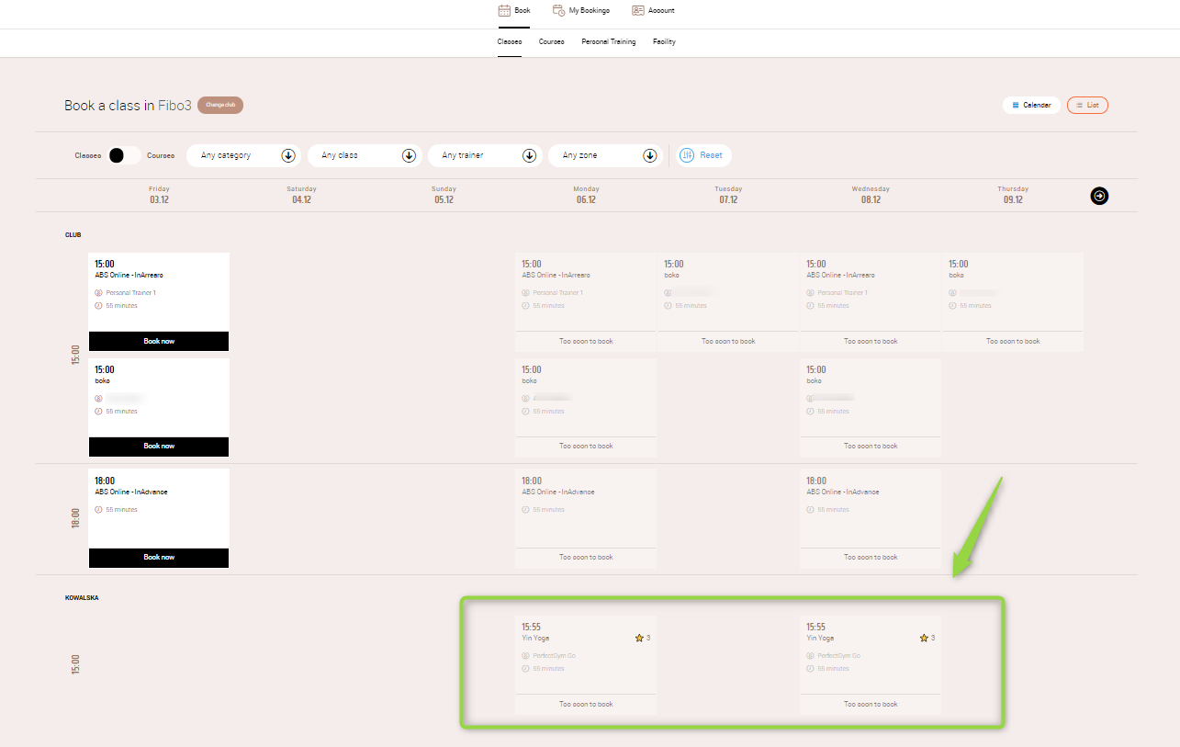Click the My Bookings calendar-clock icon
The image size is (1180, 747).
click(558, 11)
